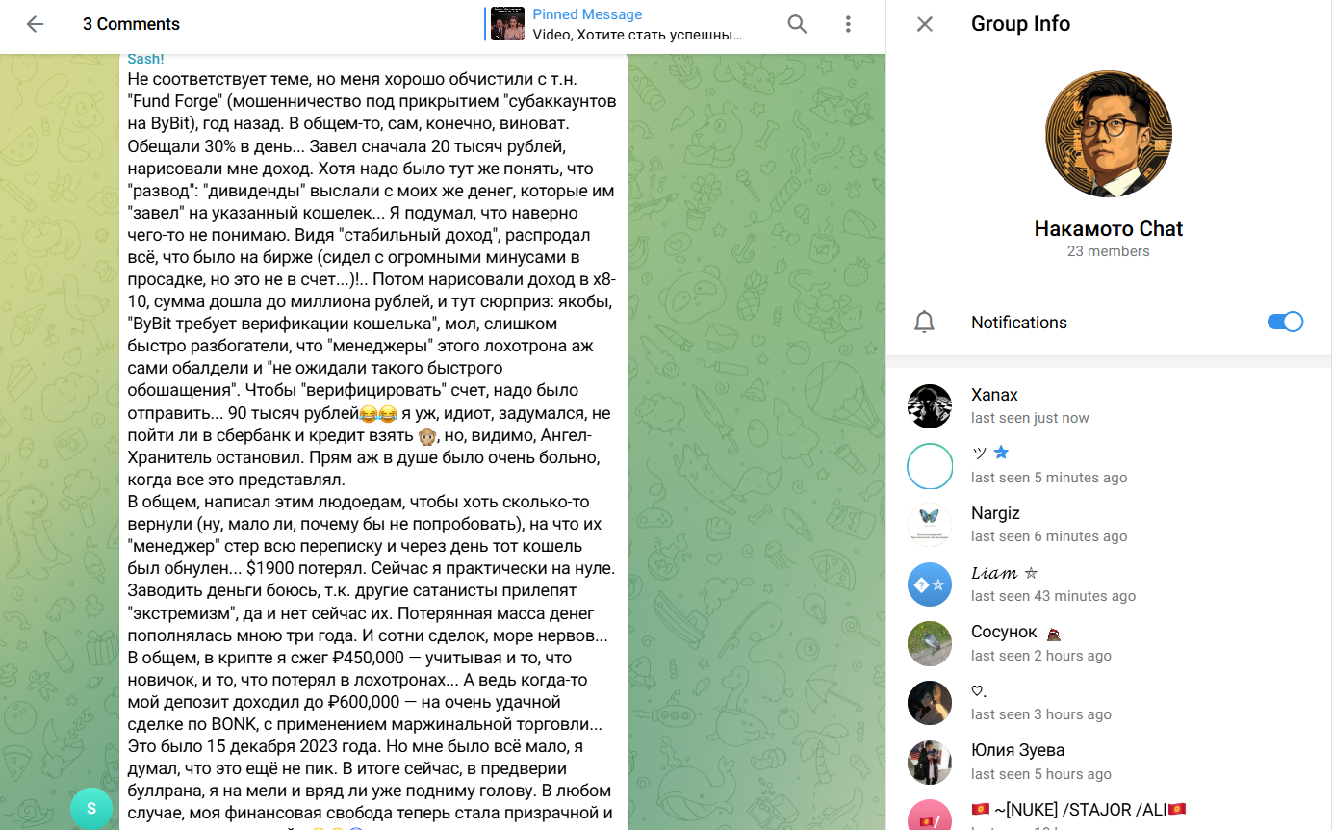The image size is (1333, 830).
Task: Click the notifications bell icon
Action: click(924, 323)
